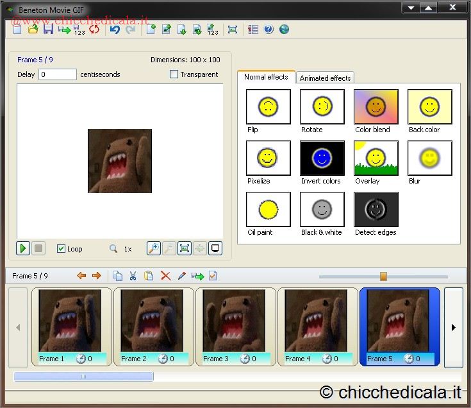This screenshot has height=408, width=471.
Task: Click the Delay centiseconds input field
Action: point(58,74)
